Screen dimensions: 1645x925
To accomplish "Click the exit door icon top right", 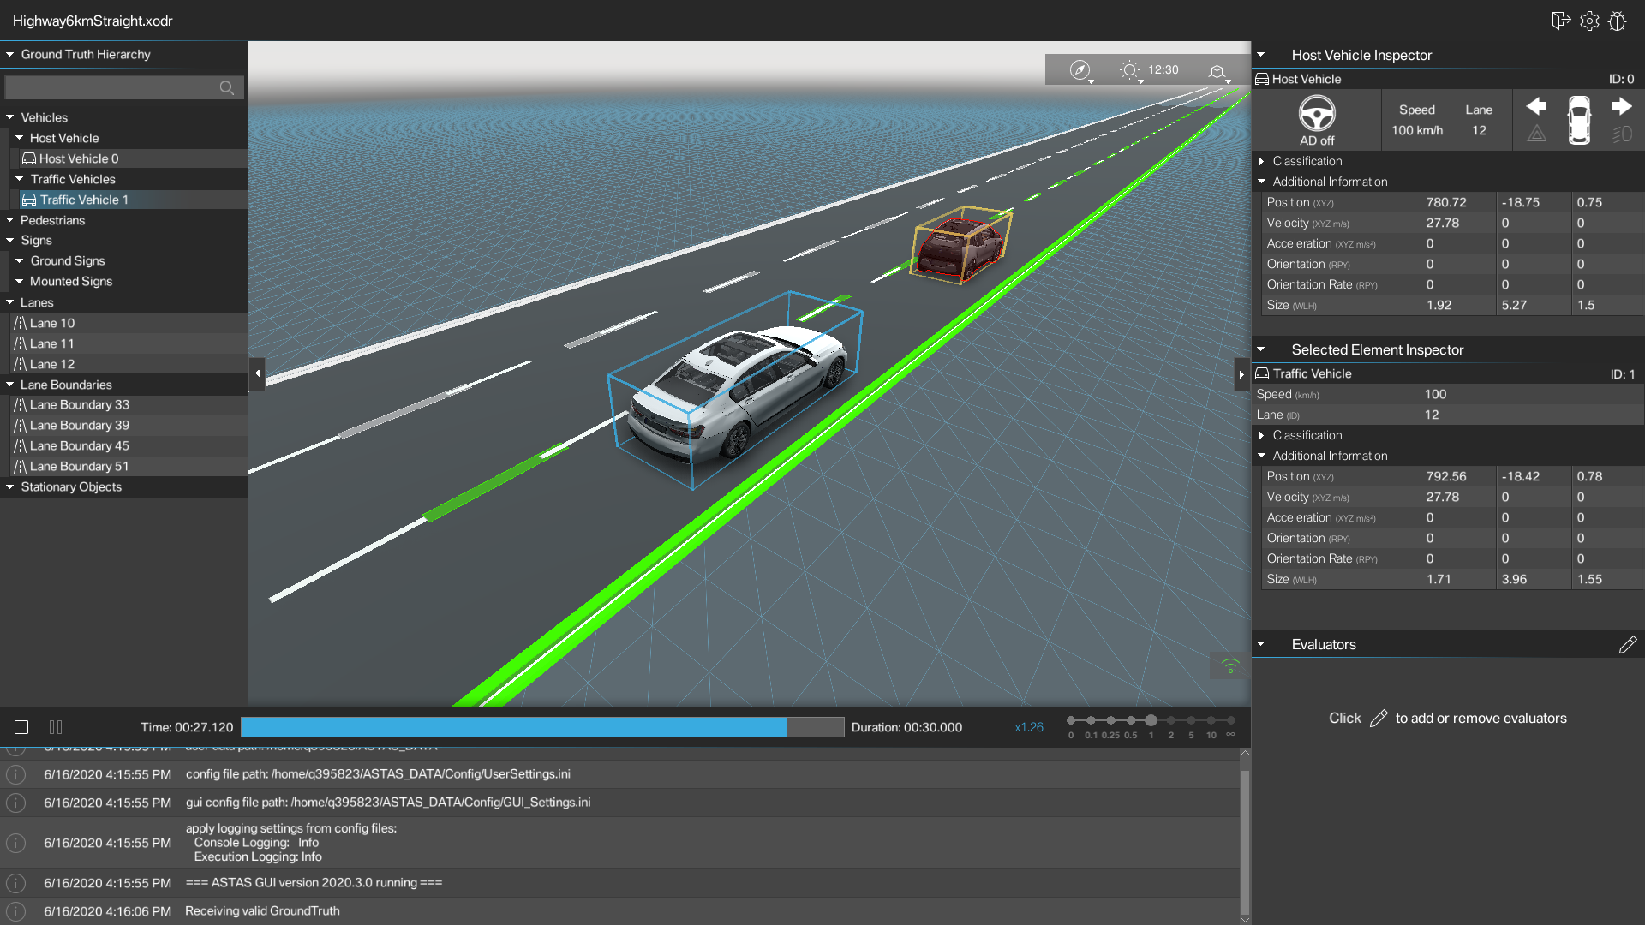I will click(x=1560, y=21).
